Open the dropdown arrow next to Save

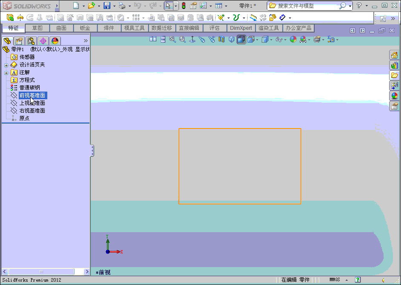(114, 6)
